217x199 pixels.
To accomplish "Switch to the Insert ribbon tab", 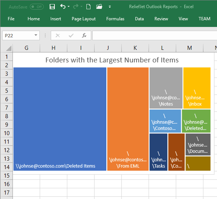I will pos(56,19).
